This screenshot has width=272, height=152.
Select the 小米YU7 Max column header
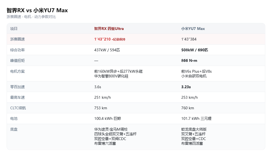[x=193, y=29]
